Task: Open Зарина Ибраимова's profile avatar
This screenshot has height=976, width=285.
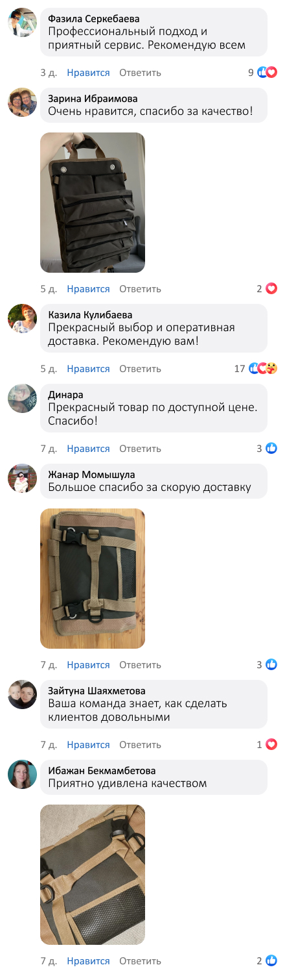Action: point(22,103)
